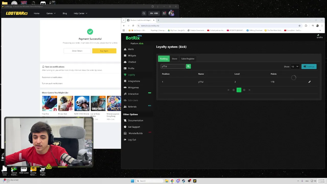Screen dimensions: 327x184
Task: Open the Youtube Downloader bookmark
Action: pyautogui.click(x=196, y=30)
